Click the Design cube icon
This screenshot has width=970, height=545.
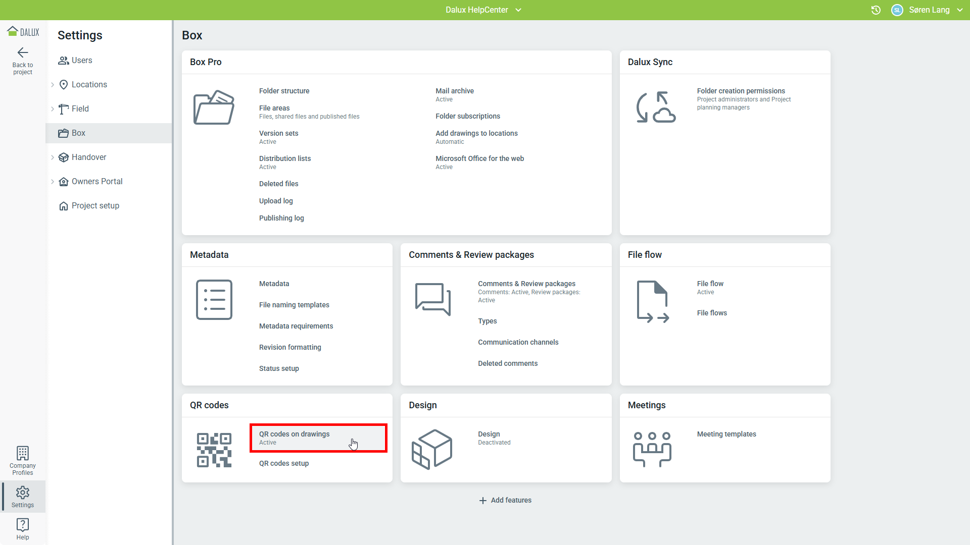pos(432,449)
